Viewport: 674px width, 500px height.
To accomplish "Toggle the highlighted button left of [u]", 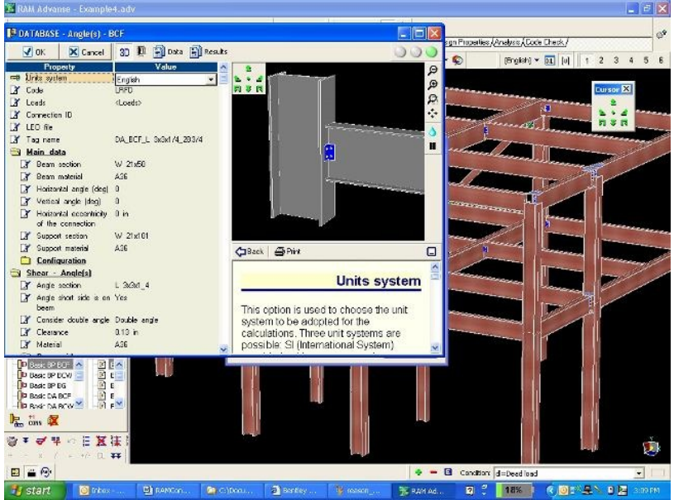I will (549, 60).
